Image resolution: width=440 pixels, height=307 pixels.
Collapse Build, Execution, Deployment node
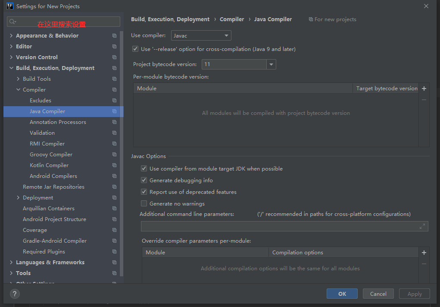pos(11,68)
